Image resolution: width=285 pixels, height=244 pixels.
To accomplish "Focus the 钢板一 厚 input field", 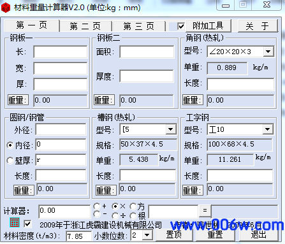I will tap(61, 84).
